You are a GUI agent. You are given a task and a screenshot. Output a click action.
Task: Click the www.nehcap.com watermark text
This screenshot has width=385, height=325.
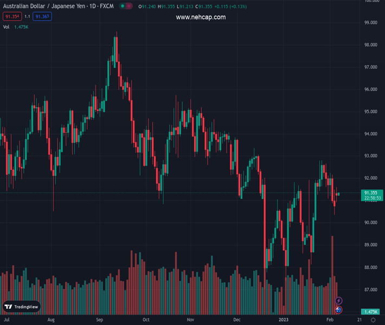coord(201,17)
